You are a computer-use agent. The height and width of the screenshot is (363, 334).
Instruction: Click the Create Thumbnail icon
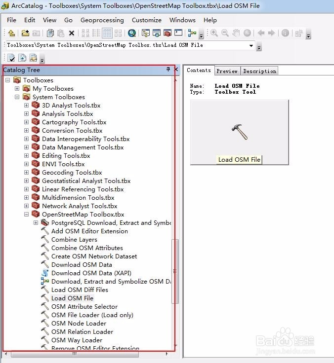click(x=299, y=33)
